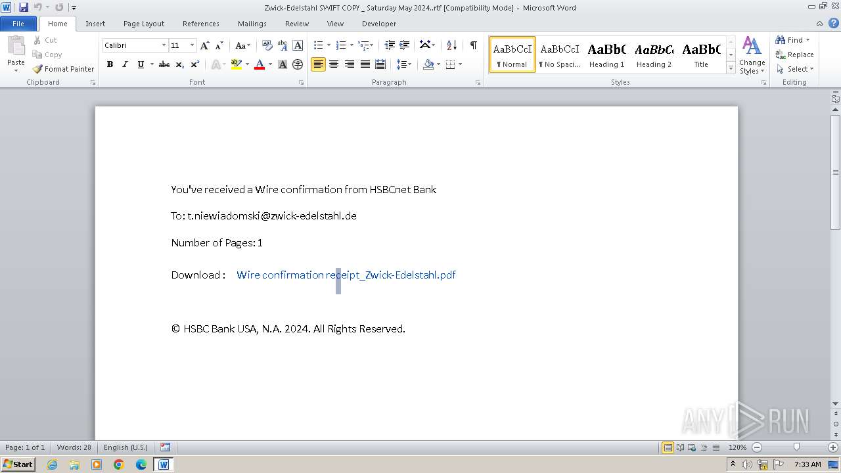The image size is (841, 473).
Task: Toggle Subscript formatting
Action: pyautogui.click(x=179, y=64)
